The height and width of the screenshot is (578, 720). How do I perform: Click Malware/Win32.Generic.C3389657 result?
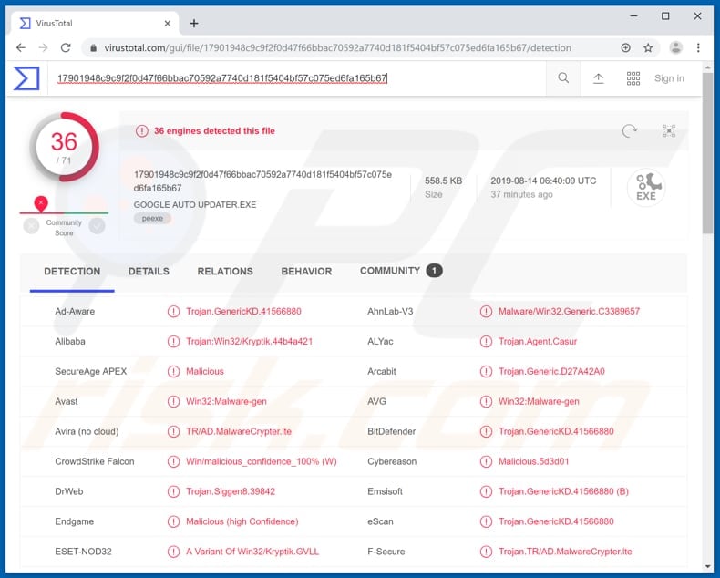569,312
